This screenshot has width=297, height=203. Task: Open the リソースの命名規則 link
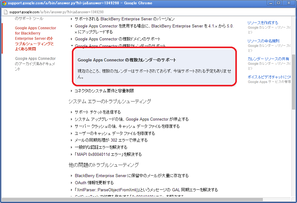[263, 41]
